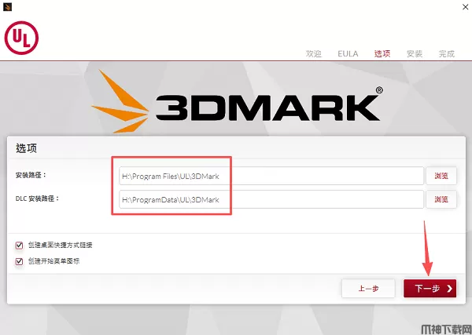Switch to the EULA step tab
Viewport: 472px width, 335px height.
pos(348,53)
